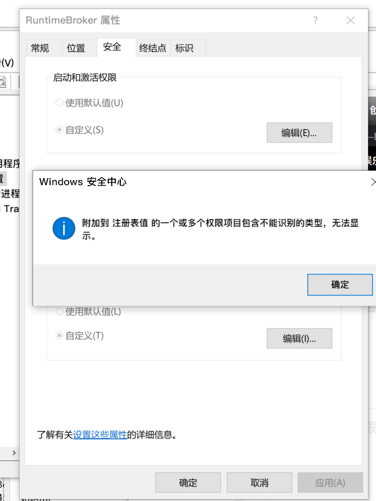Open the 位置 tab

(76, 48)
